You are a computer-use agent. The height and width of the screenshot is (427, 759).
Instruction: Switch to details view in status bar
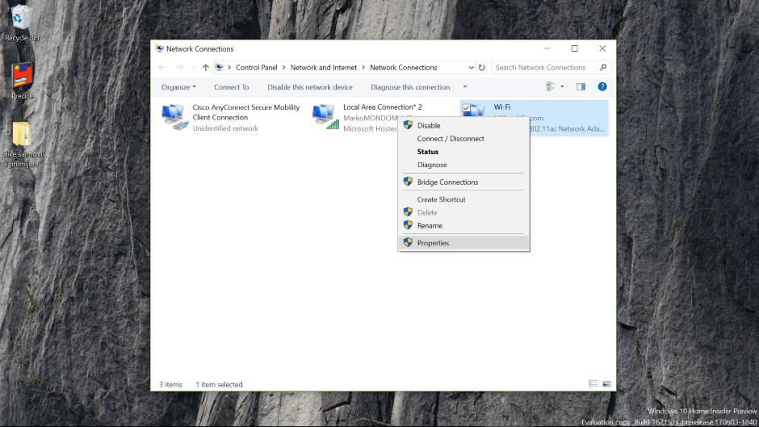pos(593,384)
